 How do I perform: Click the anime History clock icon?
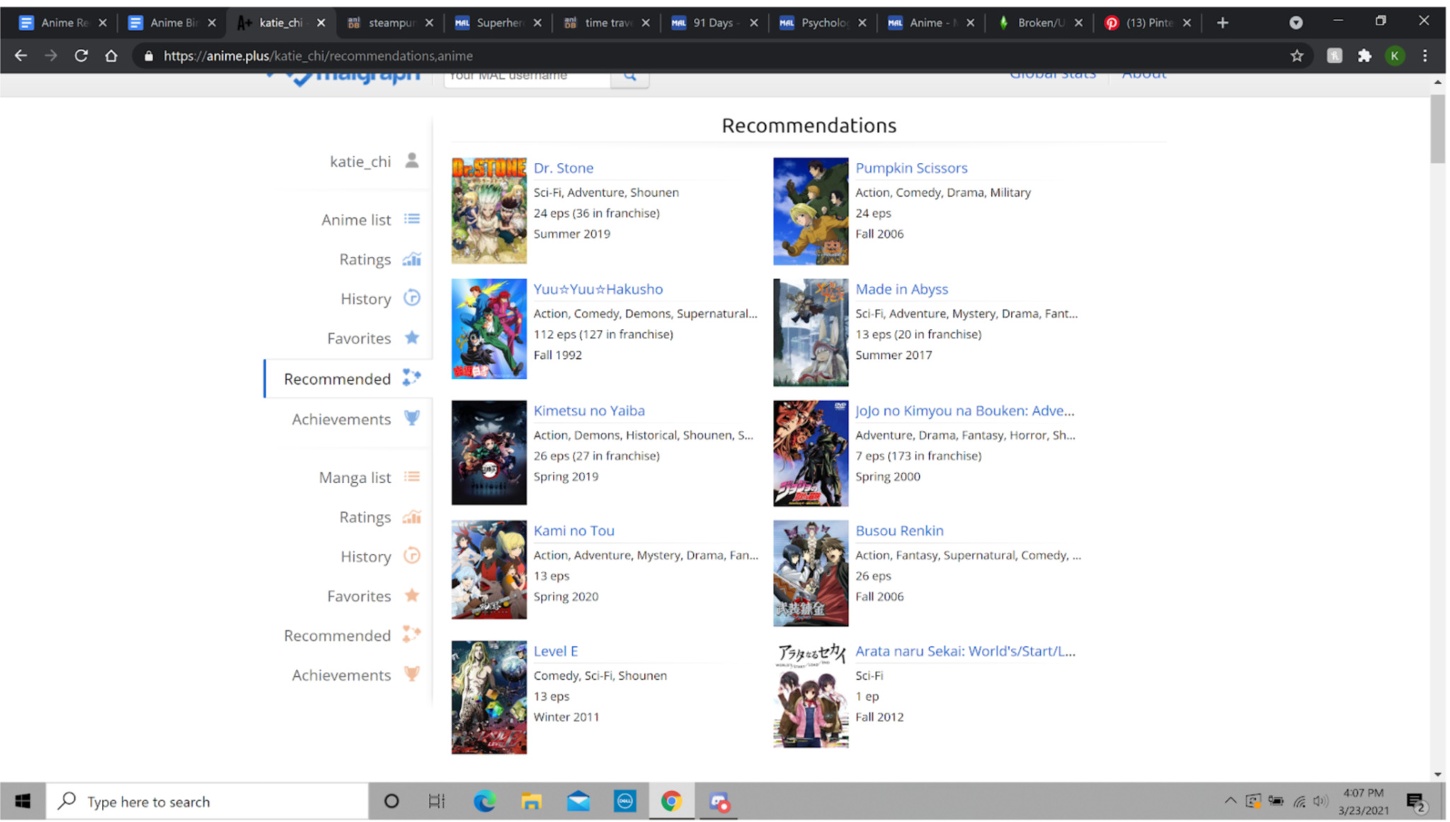click(x=411, y=298)
